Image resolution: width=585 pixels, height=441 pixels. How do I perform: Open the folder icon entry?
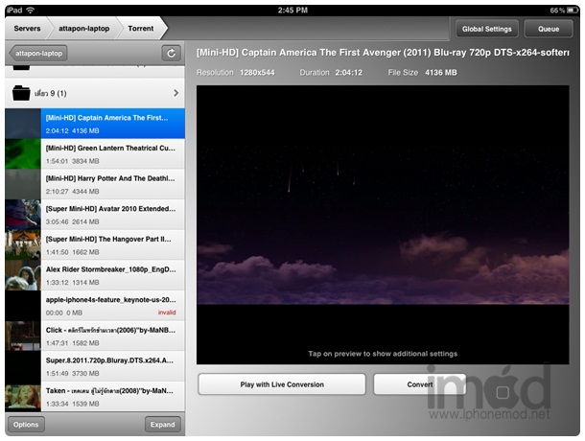tap(21, 93)
